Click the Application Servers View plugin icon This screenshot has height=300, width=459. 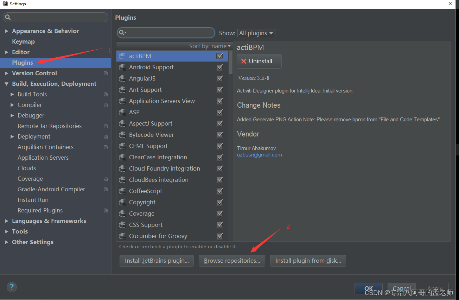point(122,101)
